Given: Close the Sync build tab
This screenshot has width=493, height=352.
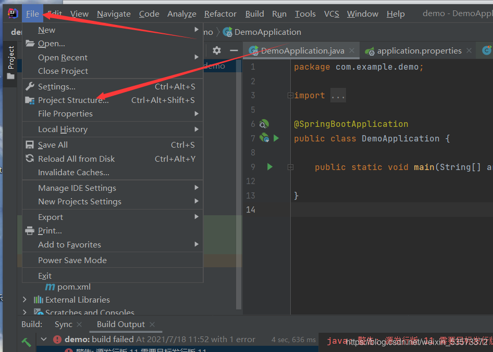Looking at the screenshot, I should (79, 324).
